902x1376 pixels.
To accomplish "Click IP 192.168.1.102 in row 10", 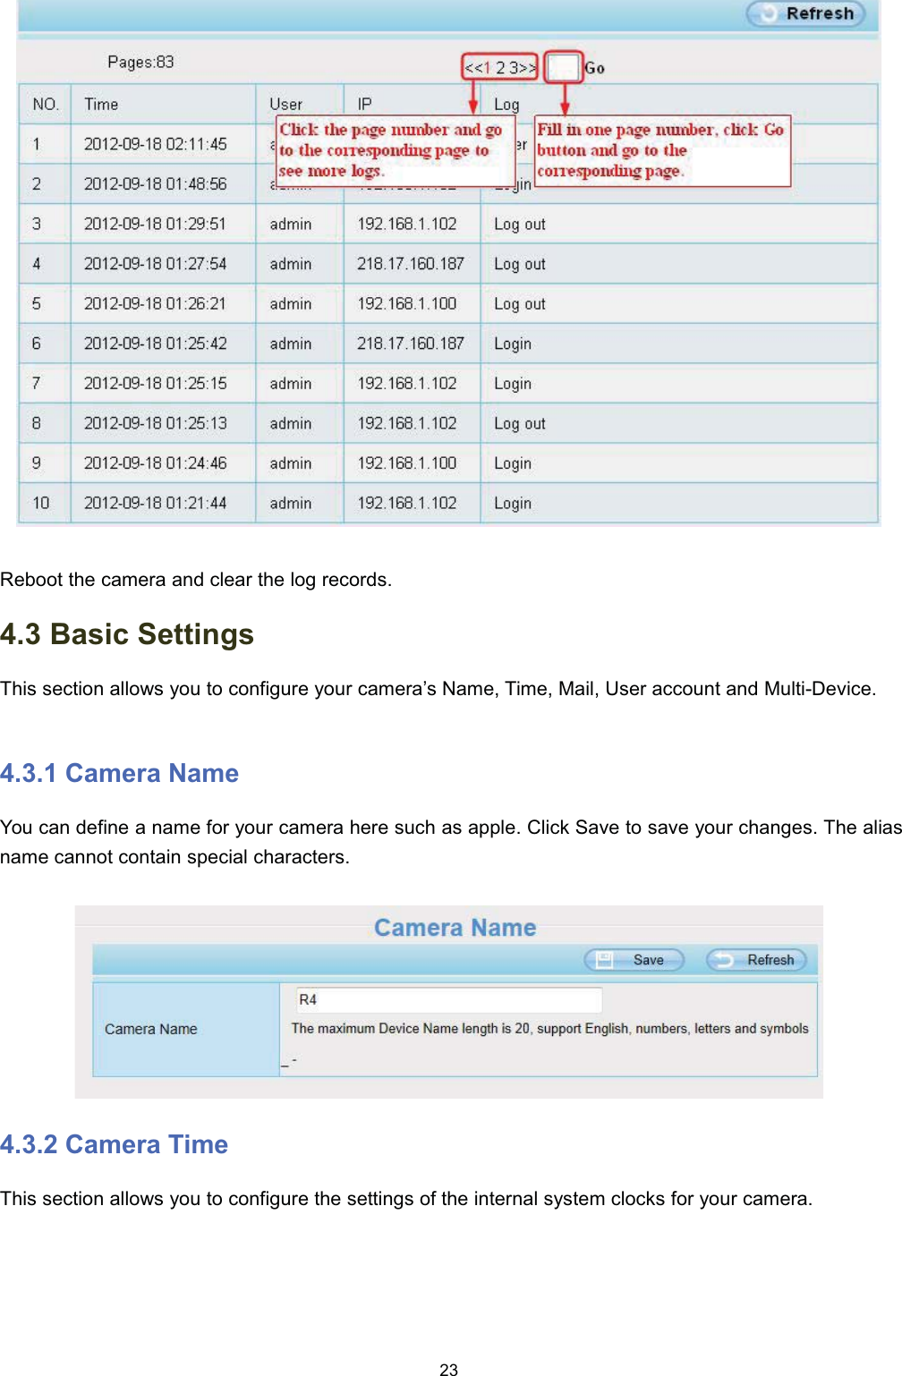I will click(407, 503).
